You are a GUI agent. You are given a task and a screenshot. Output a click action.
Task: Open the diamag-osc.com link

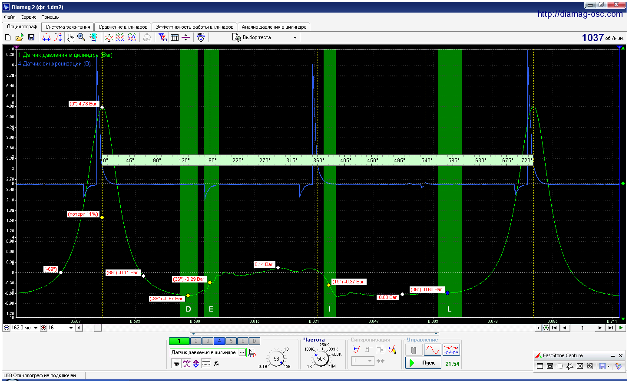coord(580,14)
